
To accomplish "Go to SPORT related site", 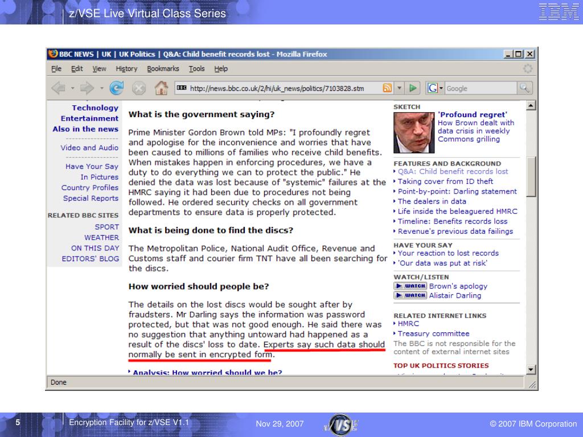I will pos(106,226).
